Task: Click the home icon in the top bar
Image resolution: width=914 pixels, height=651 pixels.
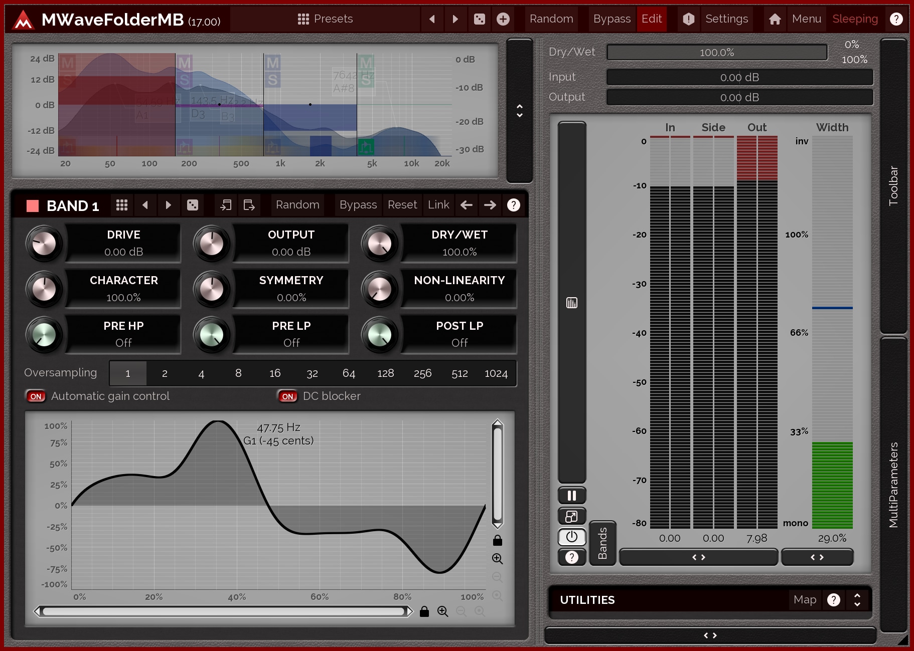Action: pos(775,19)
